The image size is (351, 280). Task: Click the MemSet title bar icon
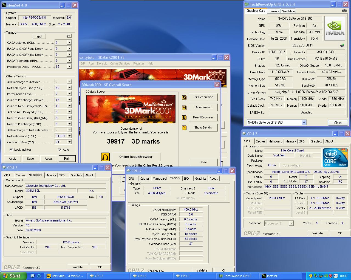point(4,5)
